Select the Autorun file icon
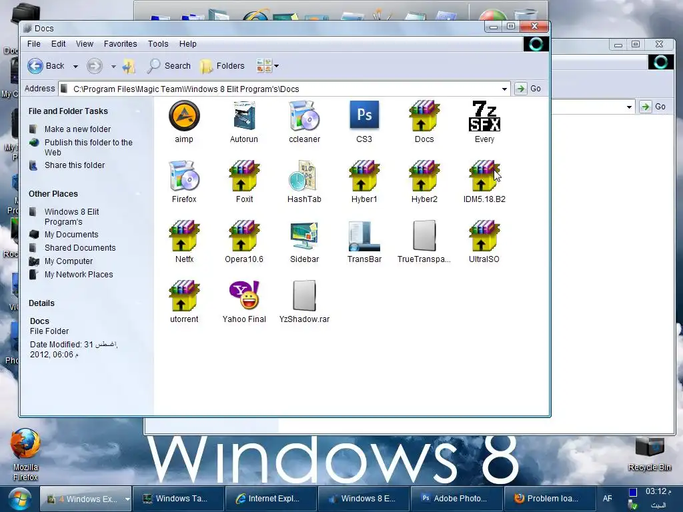 [x=244, y=116]
